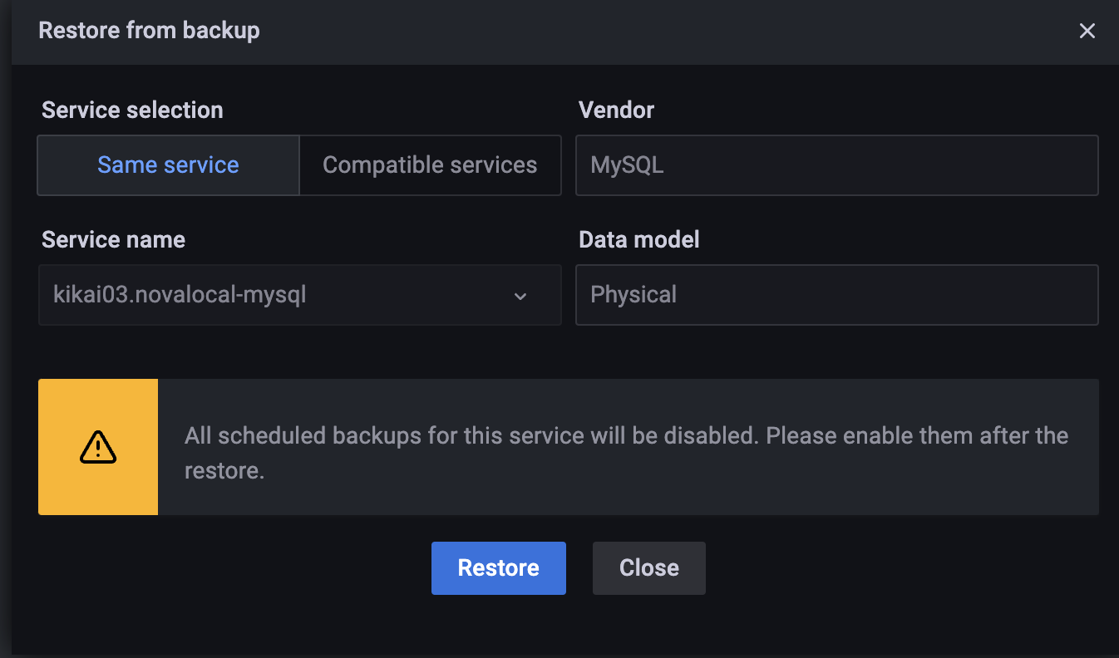Dismiss dialog with the X icon
Image resolution: width=1119 pixels, height=658 pixels.
pos(1087,32)
